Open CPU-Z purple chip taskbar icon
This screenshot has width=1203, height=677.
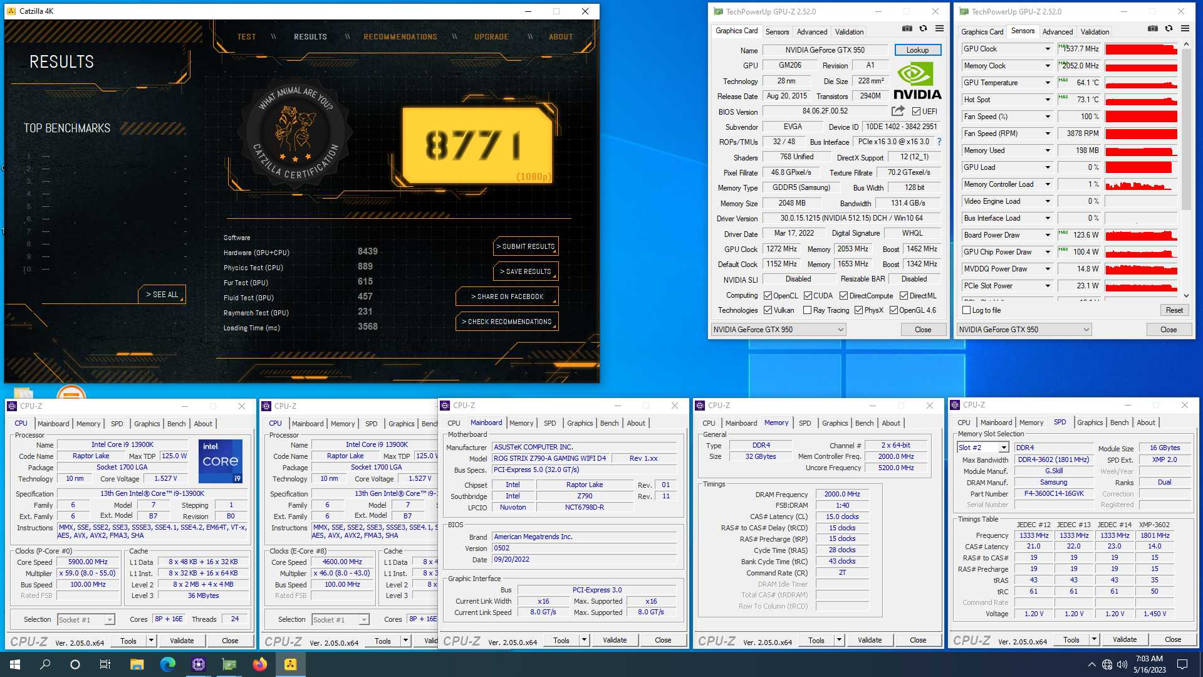(198, 664)
